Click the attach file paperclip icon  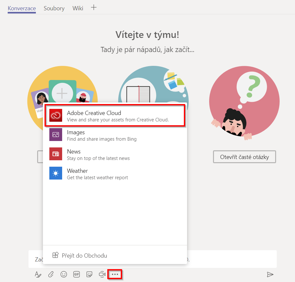[51, 274]
